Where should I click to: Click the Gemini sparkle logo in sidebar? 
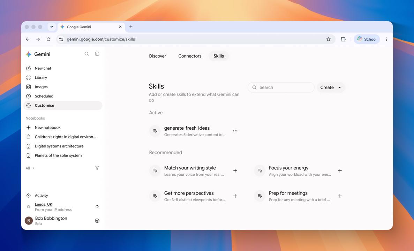pyautogui.click(x=29, y=54)
